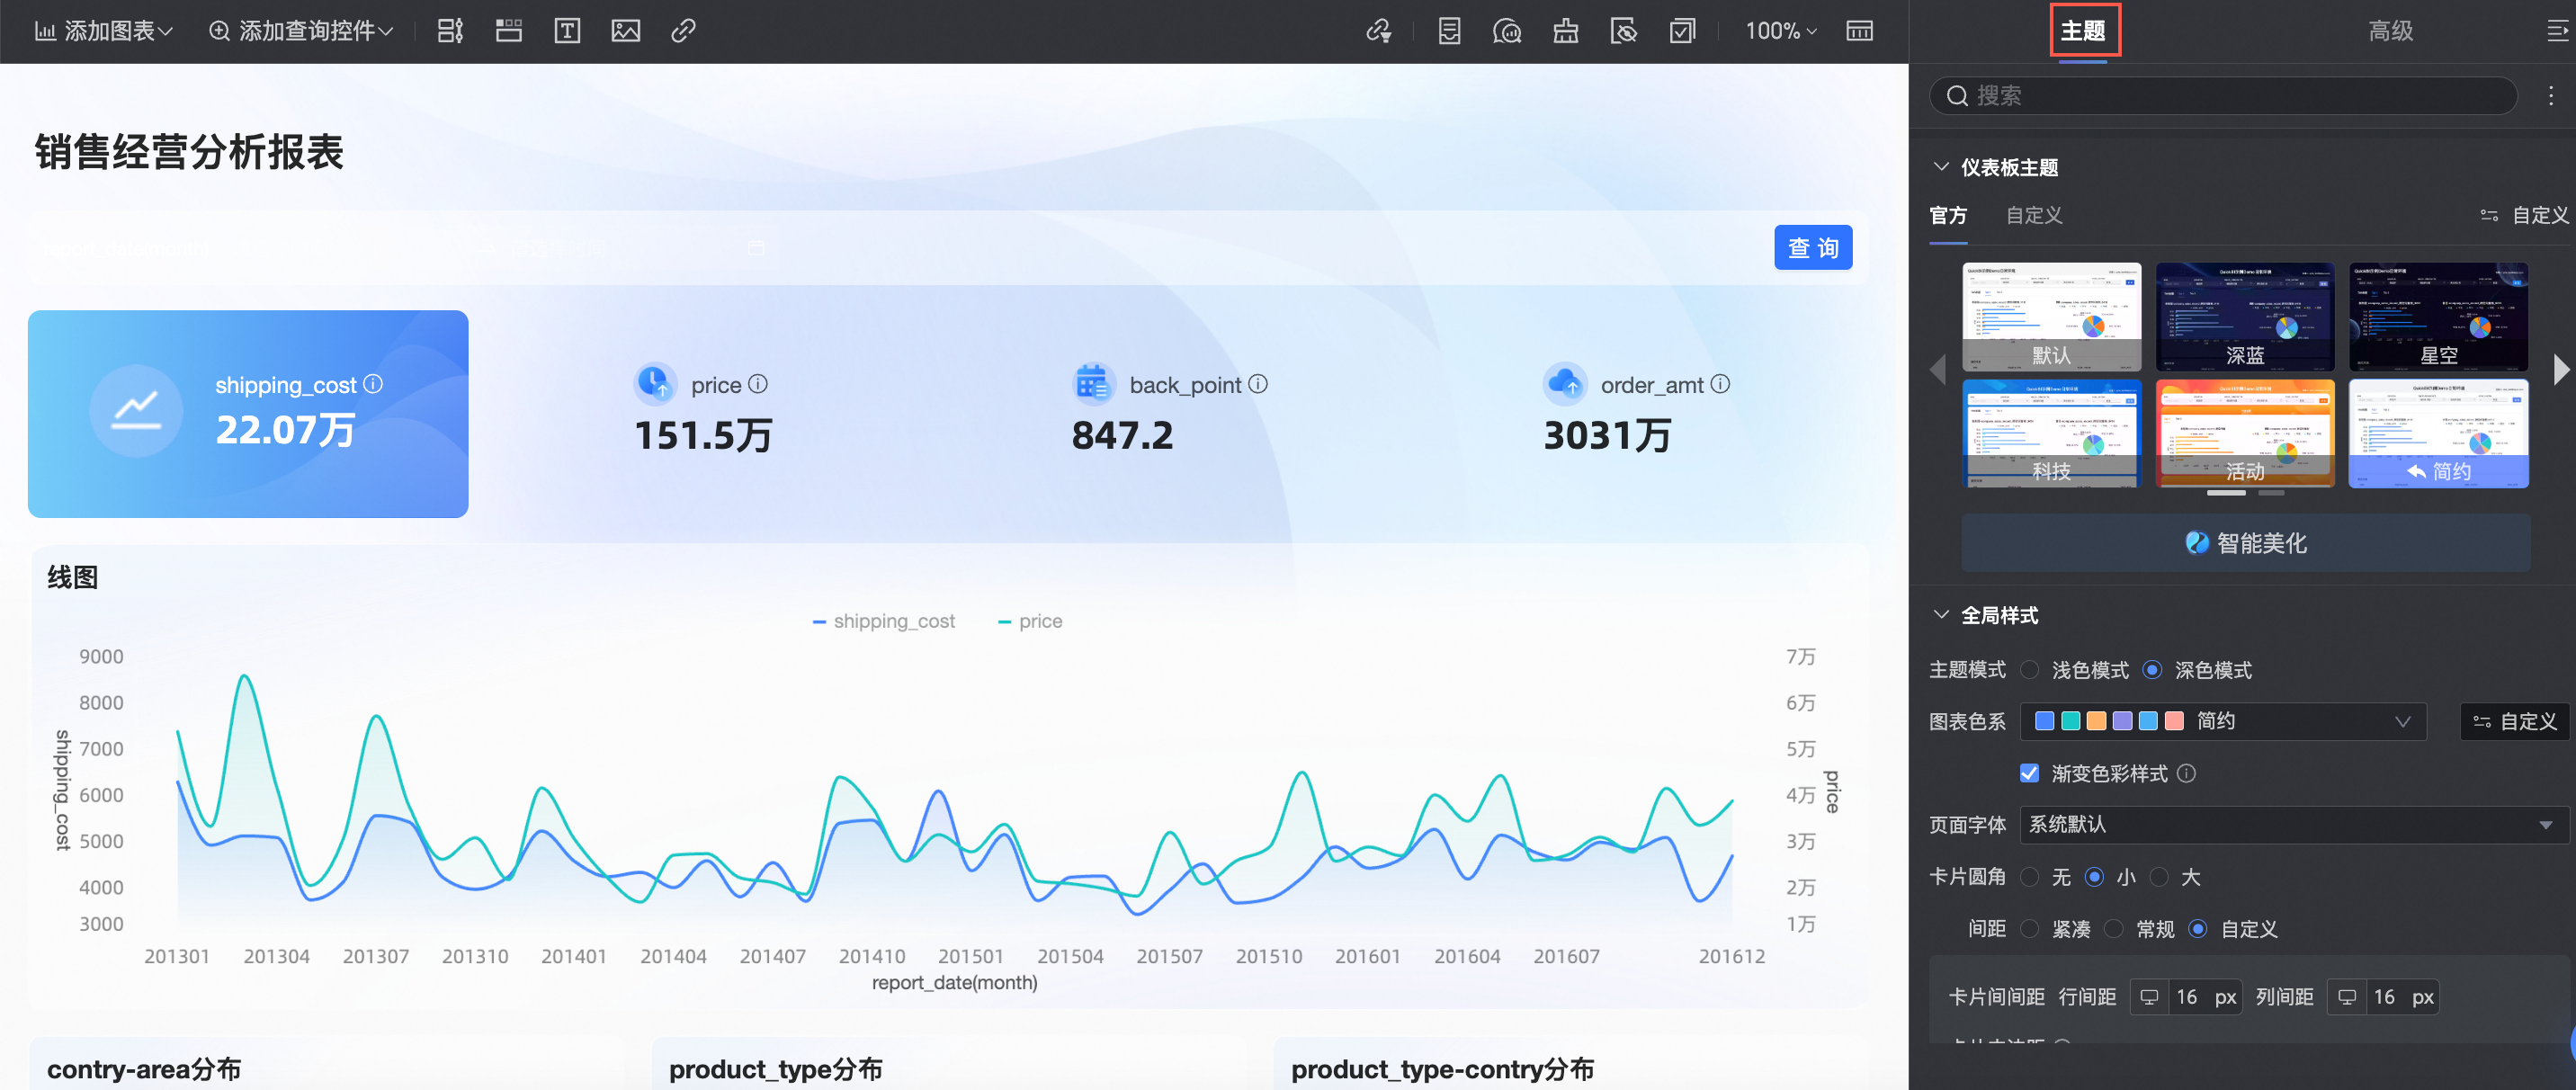Click the 查询 query button
Screen dimensions: 2576x1090
[x=1812, y=248]
